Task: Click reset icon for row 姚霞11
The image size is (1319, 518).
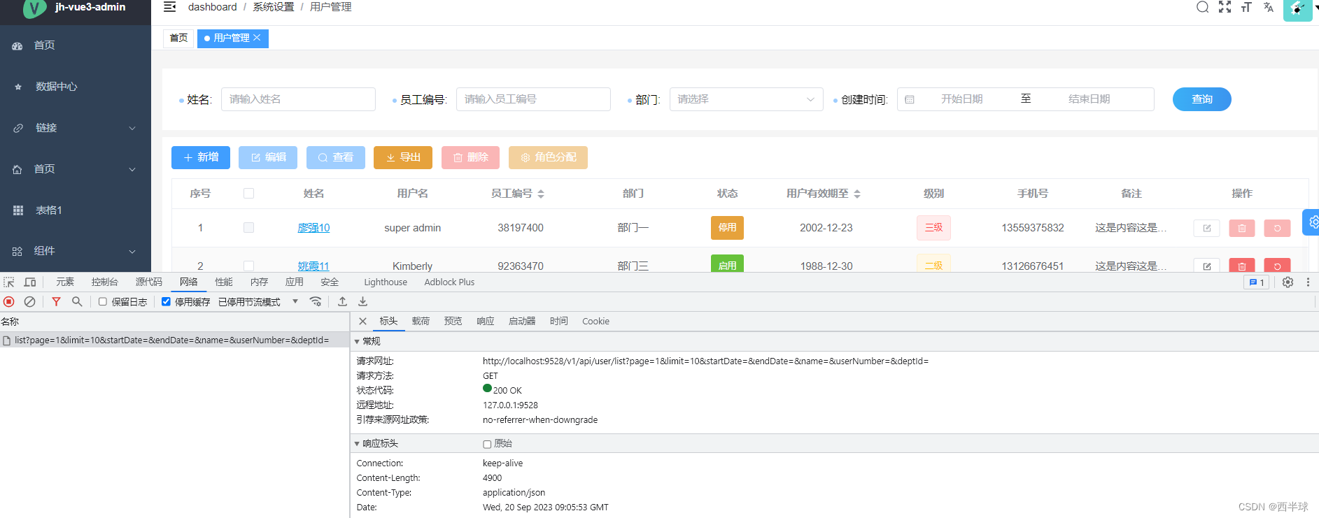Action: tap(1277, 266)
